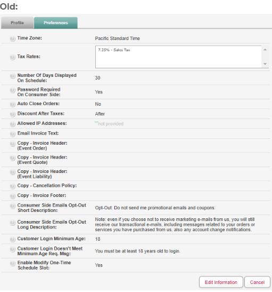Click the 'Time Zone:' field label
The height and width of the screenshot is (292, 272).
(x=29, y=38)
